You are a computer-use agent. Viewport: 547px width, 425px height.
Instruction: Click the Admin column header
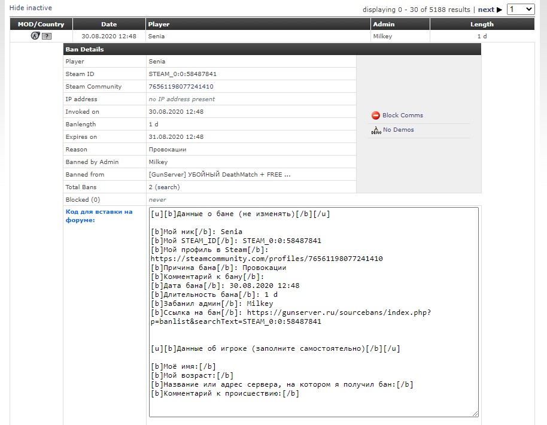384,25
